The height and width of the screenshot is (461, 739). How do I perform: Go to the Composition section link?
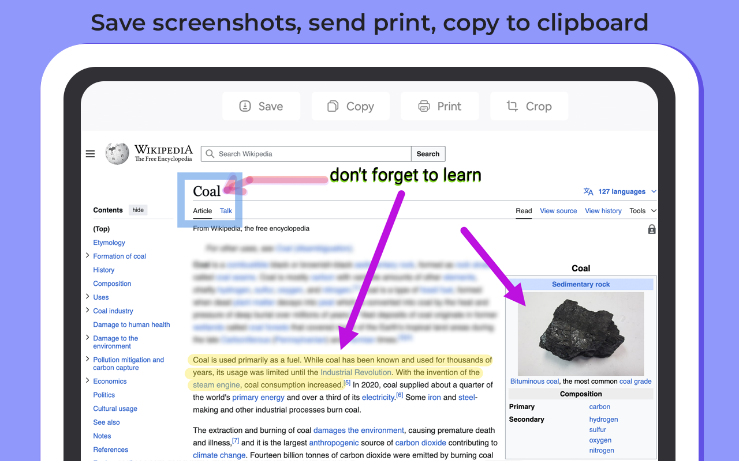tap(112, 284)
